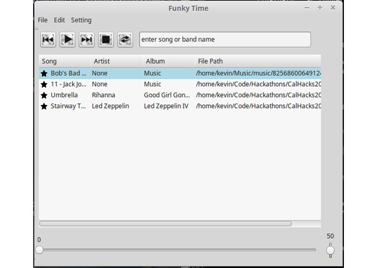Image resolution: width=377 pixels, height=268 pixels.
Task: Start playback with the play button
Action: tap(67, 40)
